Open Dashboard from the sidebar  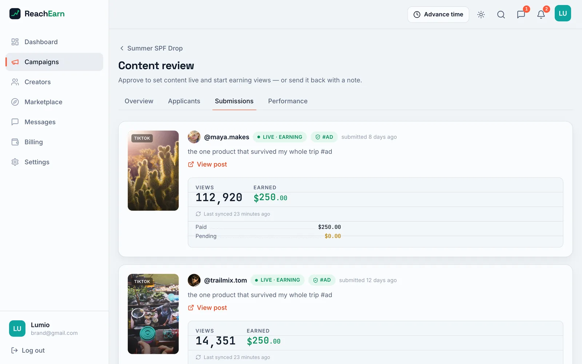pos(55,42)
